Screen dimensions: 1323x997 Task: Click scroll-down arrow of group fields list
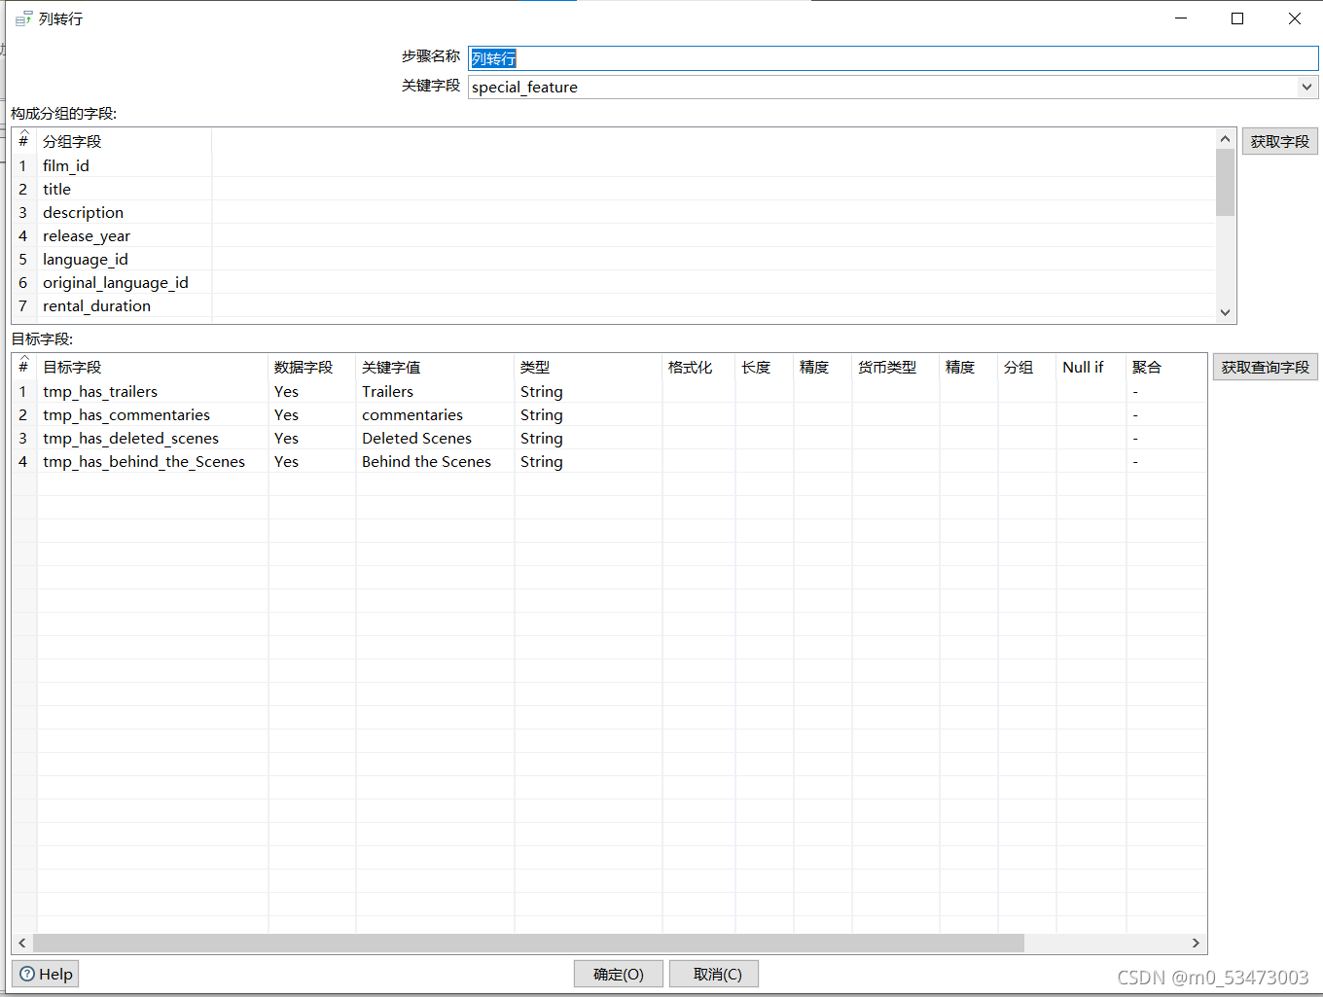1225,312
